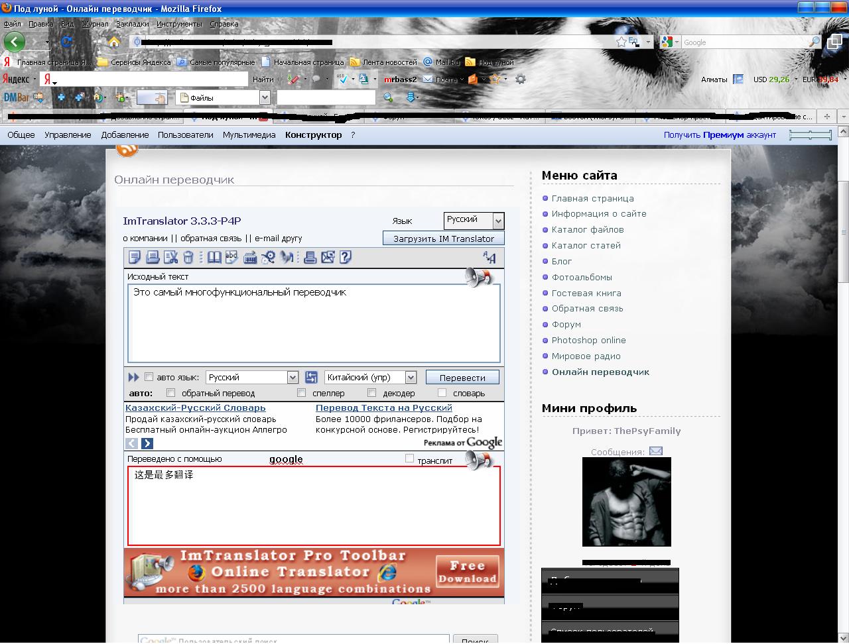This screenshot has height=644, width=849.
Task: Click the Google search input field
Action: click(x=745, y=42)
